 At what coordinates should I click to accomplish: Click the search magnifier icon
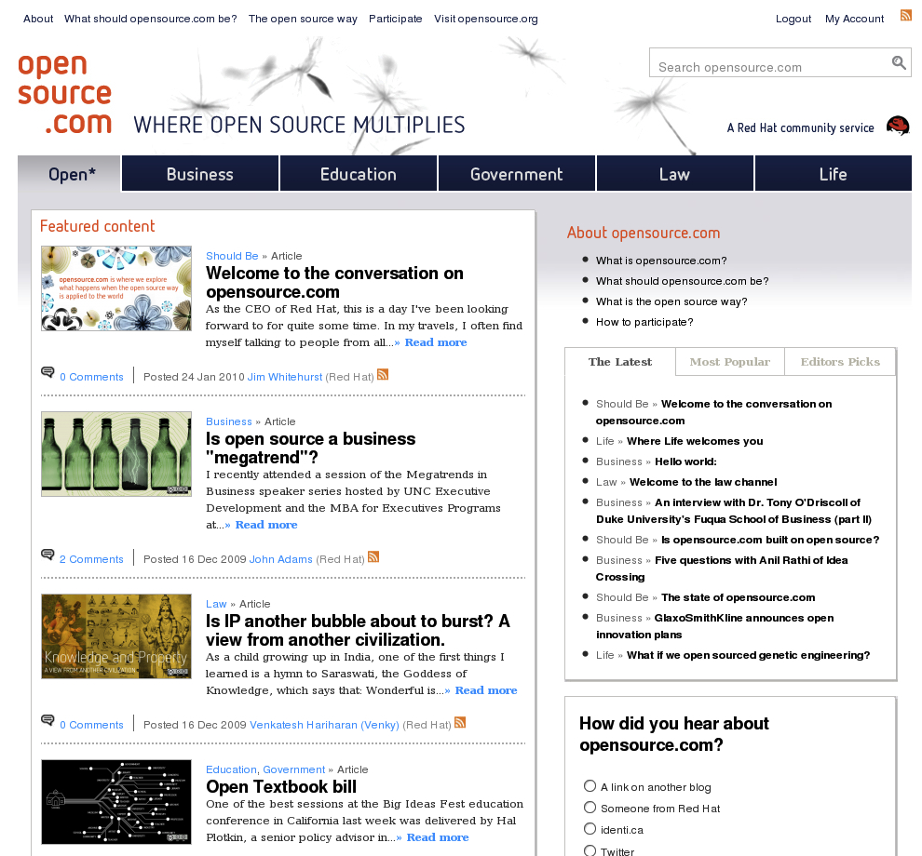tap(898, 62)
